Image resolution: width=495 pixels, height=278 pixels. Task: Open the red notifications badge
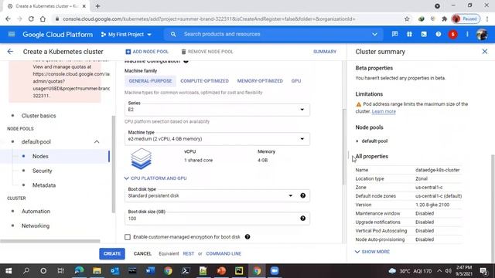click(452, 34)
